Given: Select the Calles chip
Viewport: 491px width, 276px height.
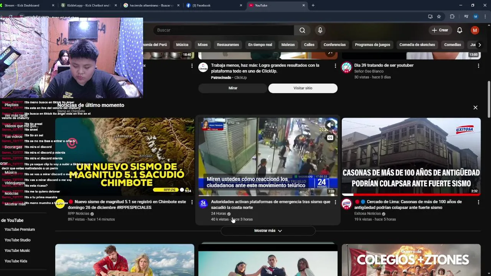Looking at the screenshot, I should 309,45.
